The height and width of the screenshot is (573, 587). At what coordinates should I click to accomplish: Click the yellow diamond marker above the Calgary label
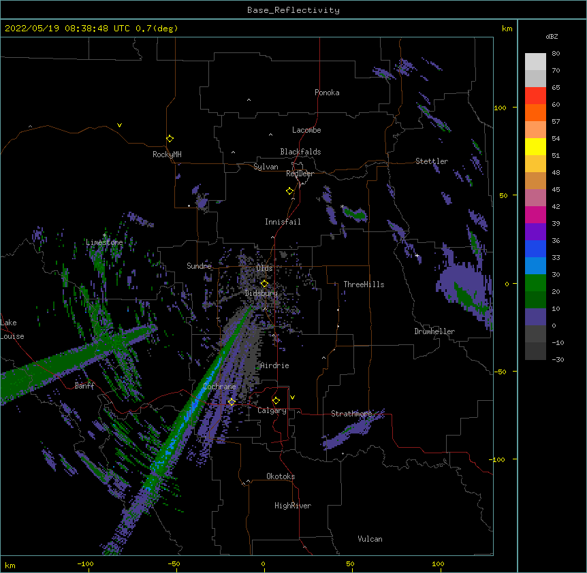pos(276,401)
